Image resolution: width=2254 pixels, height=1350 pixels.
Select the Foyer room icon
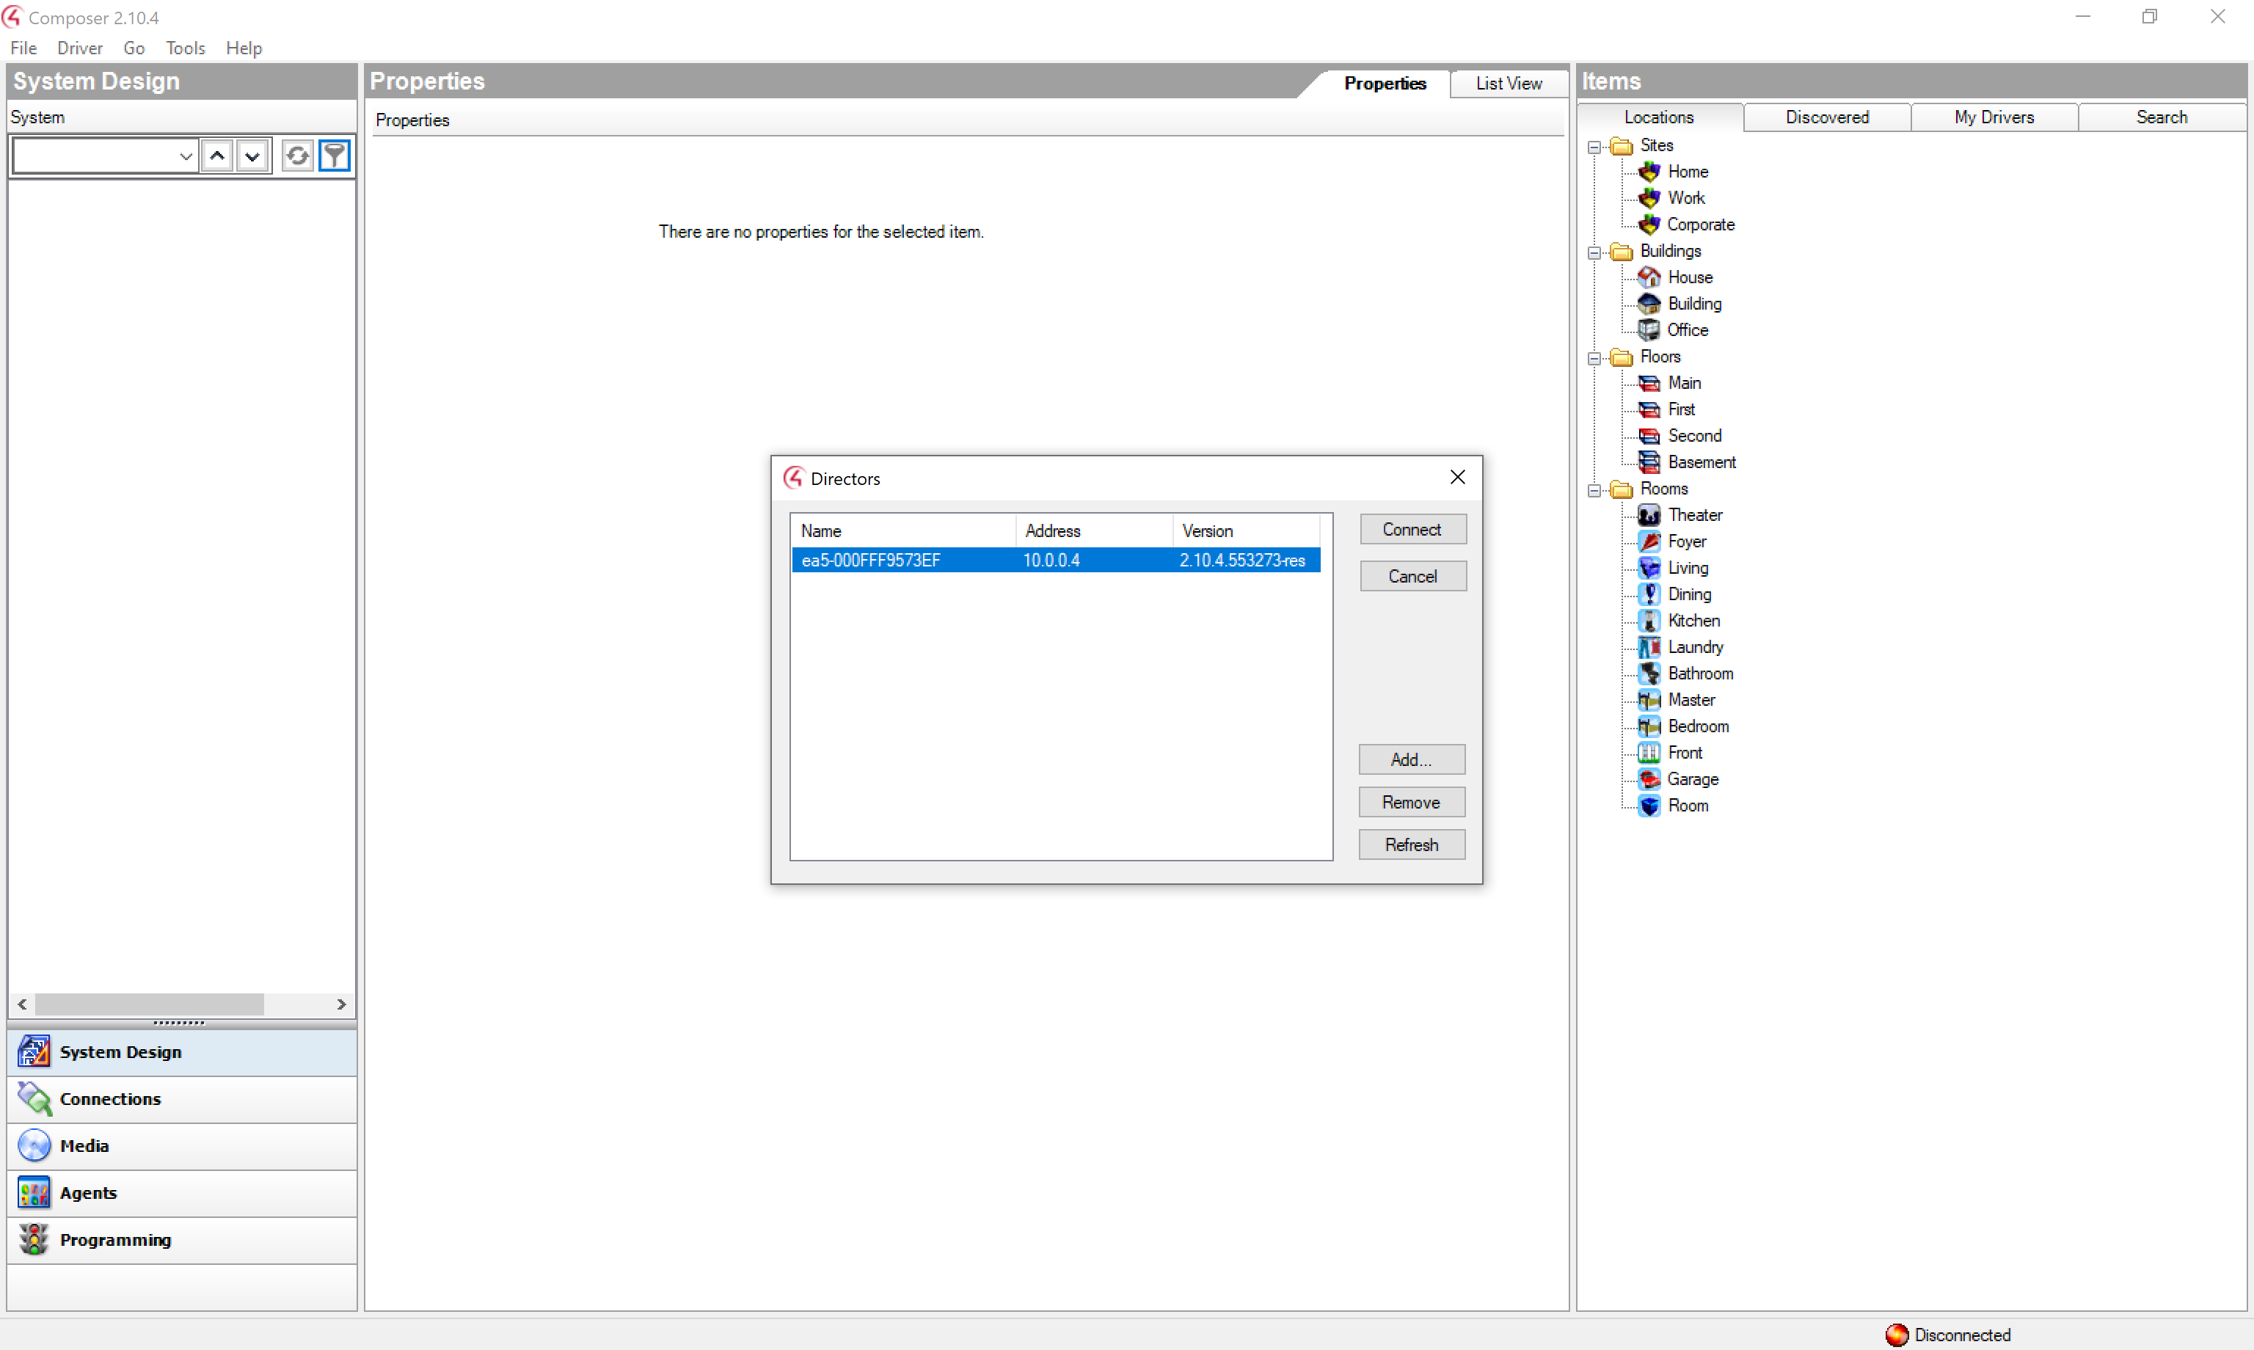click(1649, 541)
